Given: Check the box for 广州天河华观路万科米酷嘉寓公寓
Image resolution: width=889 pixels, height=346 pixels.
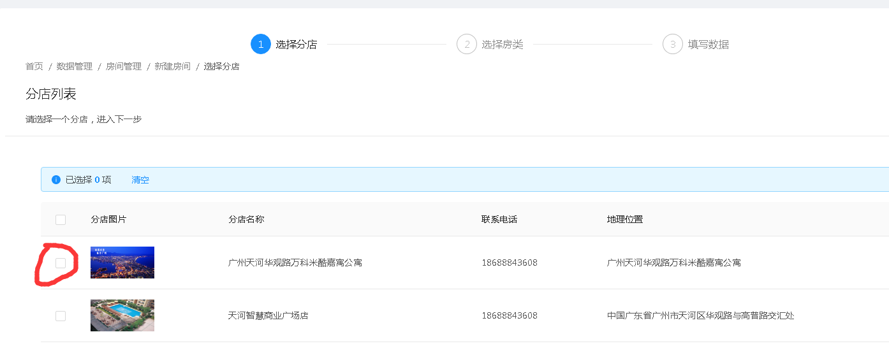Looking at the screenshot, I should click(x=61, y=263).
